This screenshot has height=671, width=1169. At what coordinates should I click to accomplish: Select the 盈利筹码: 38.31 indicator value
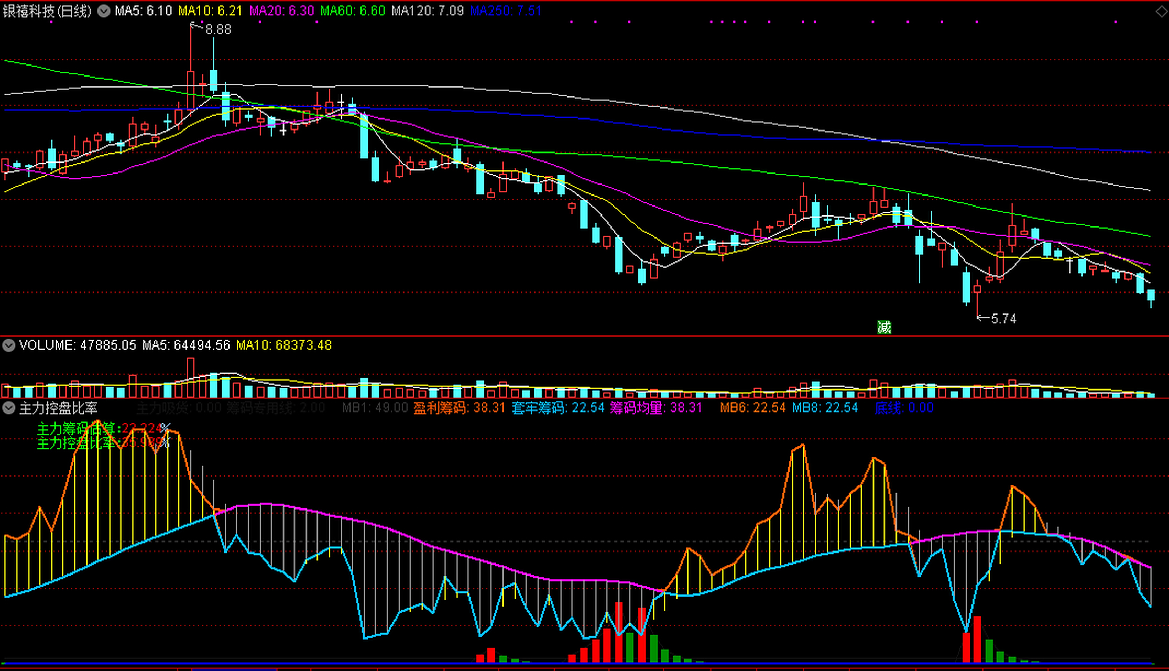click(x=459, y=408)
